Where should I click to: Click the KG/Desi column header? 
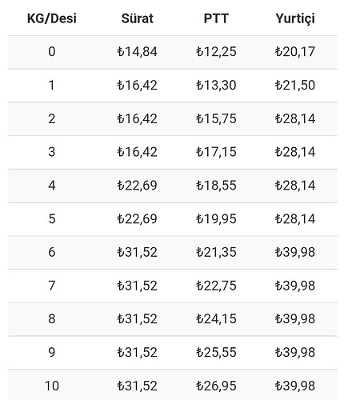tap(52, 18)
